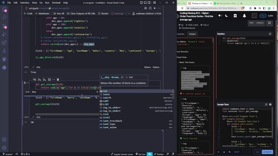Select the Training on Coding browser tab
Screen dimensions: 278x156
(199, 3)
